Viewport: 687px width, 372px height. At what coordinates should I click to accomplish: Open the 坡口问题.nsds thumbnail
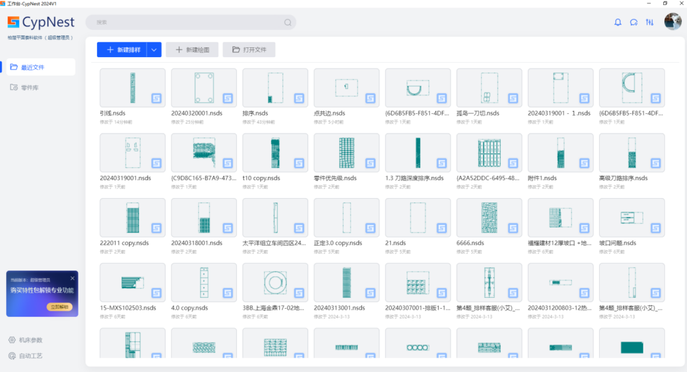(x=632, y=217)
